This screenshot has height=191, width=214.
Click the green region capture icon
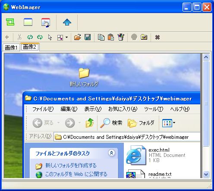(x=10, y=22)
